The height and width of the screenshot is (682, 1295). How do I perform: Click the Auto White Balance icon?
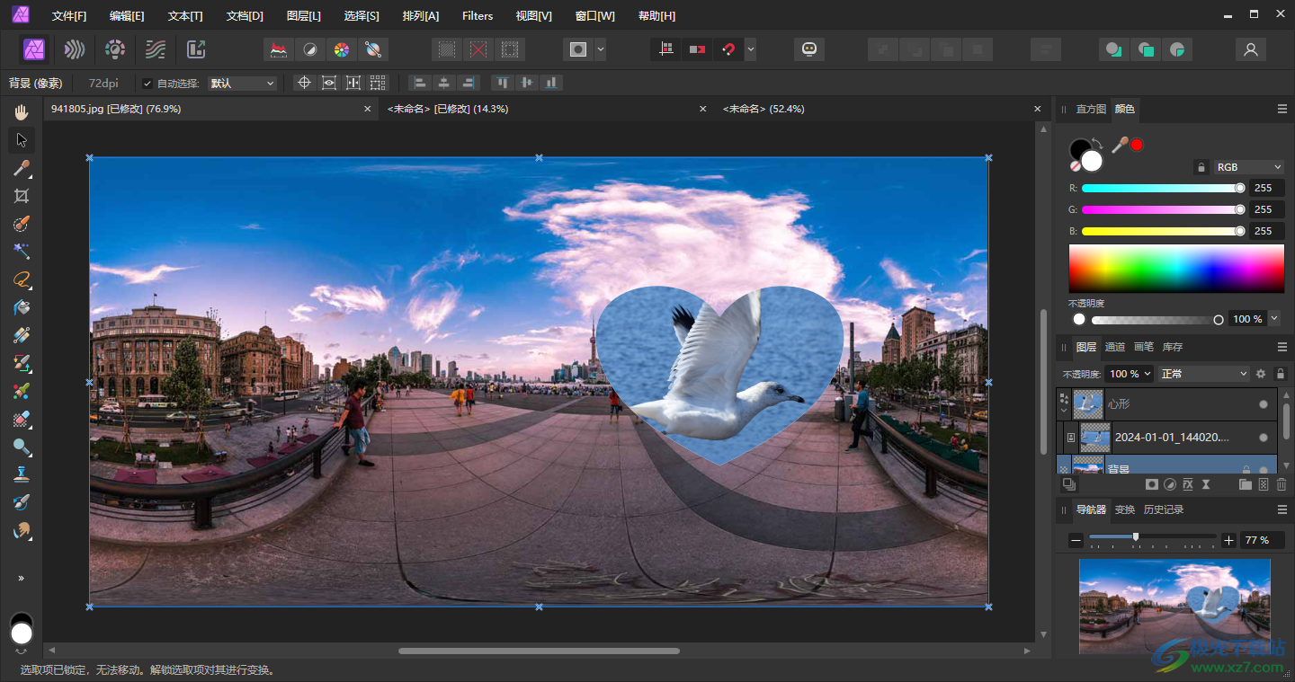373,49
